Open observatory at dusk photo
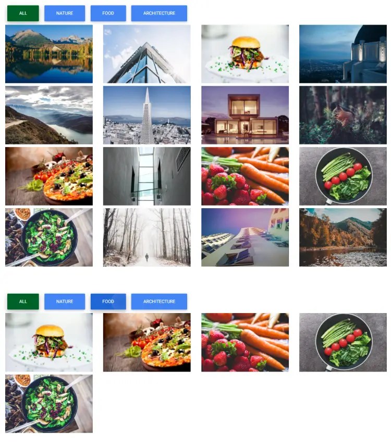 pyautogui.click(x=343, y=54)
